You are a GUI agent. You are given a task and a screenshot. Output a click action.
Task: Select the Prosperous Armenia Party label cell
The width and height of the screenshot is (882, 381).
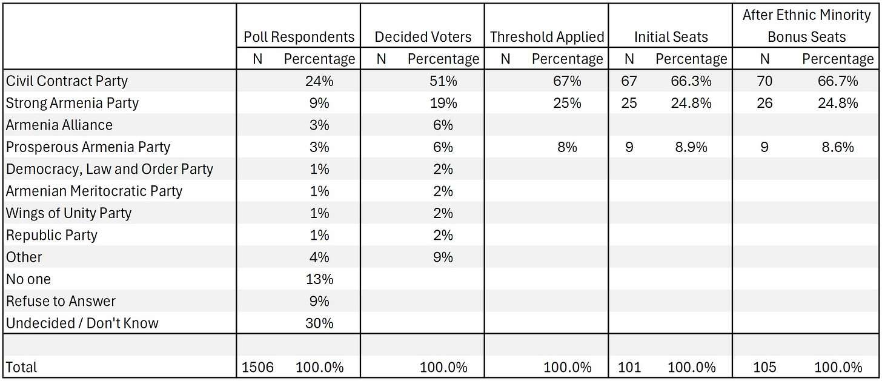[x=88, y=147]
